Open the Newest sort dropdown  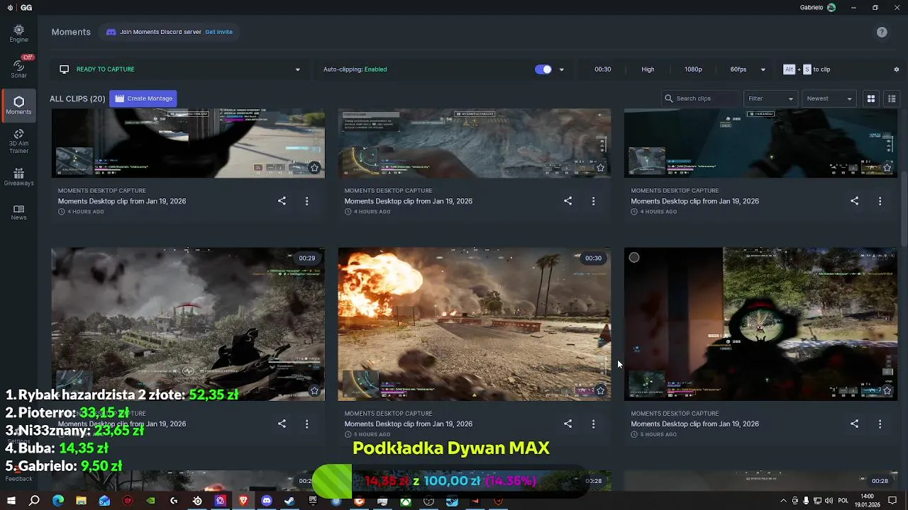tap(829, 98)
